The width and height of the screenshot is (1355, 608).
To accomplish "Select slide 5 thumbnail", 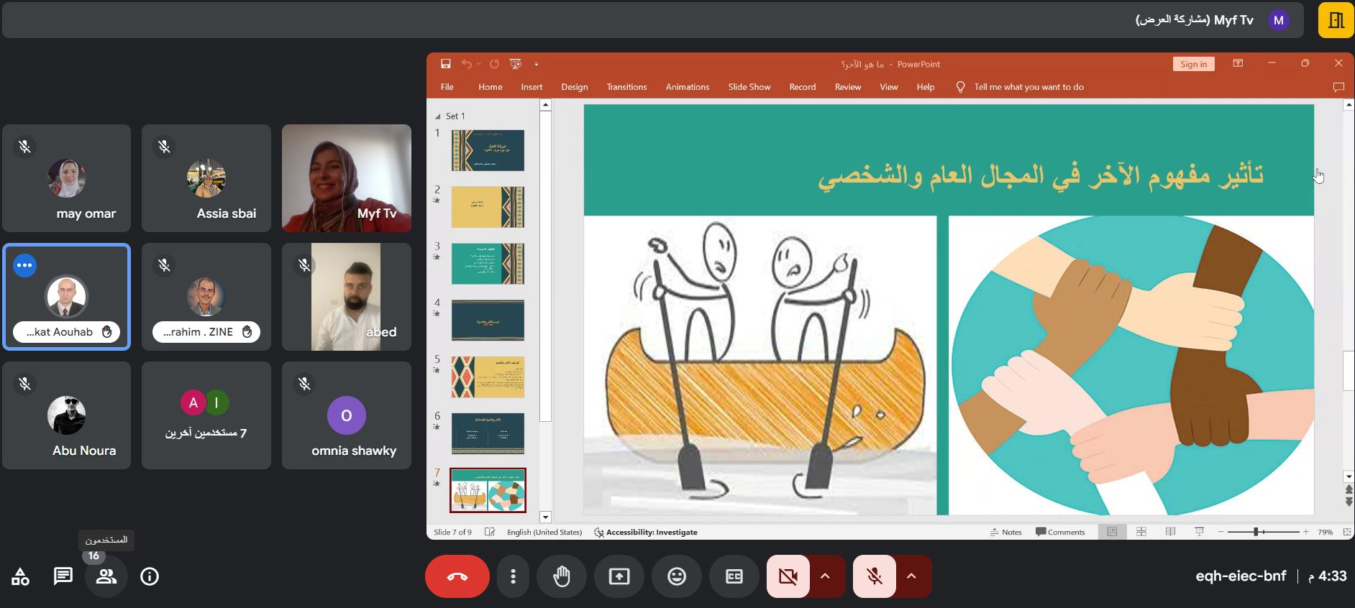I will point(488,377).
